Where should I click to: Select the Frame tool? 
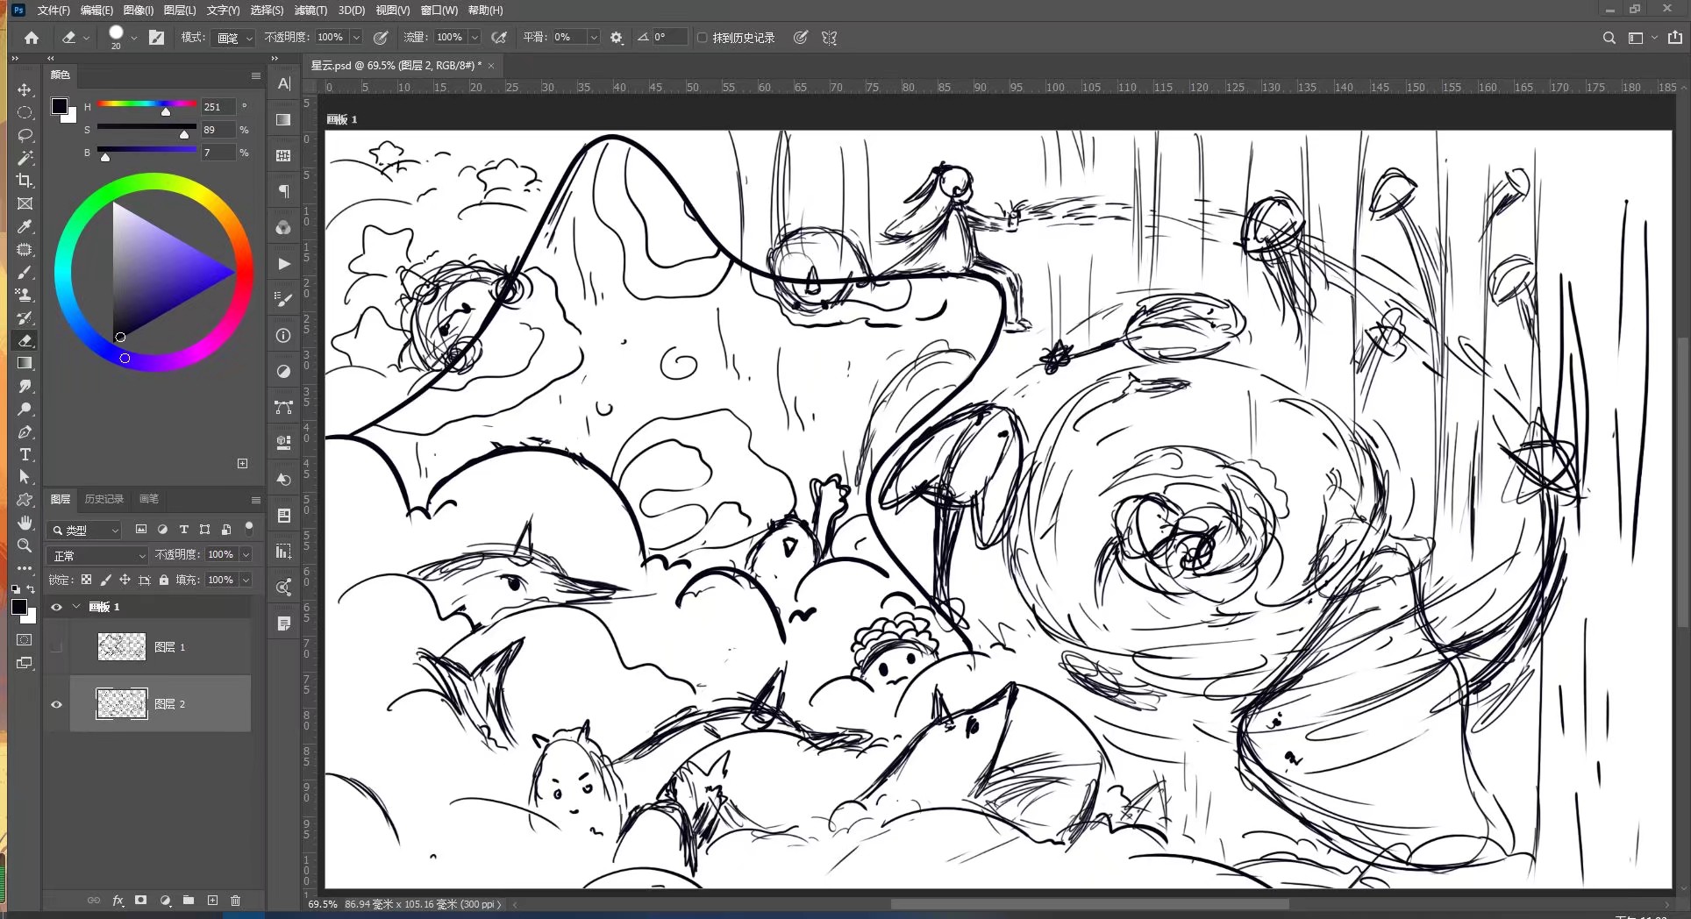click(25, 203)
